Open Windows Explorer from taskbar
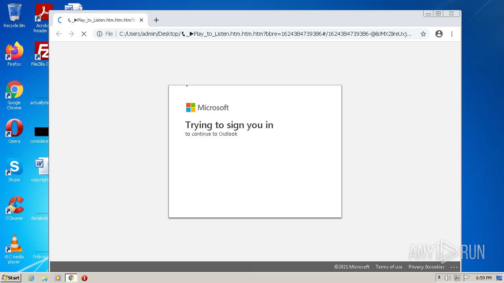 (44, 278)
